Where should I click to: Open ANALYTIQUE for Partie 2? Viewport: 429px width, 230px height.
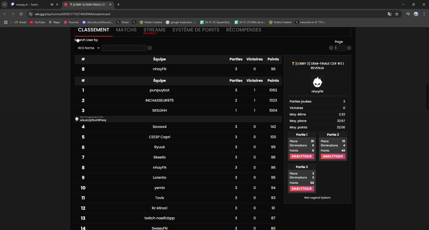[333, 156]
